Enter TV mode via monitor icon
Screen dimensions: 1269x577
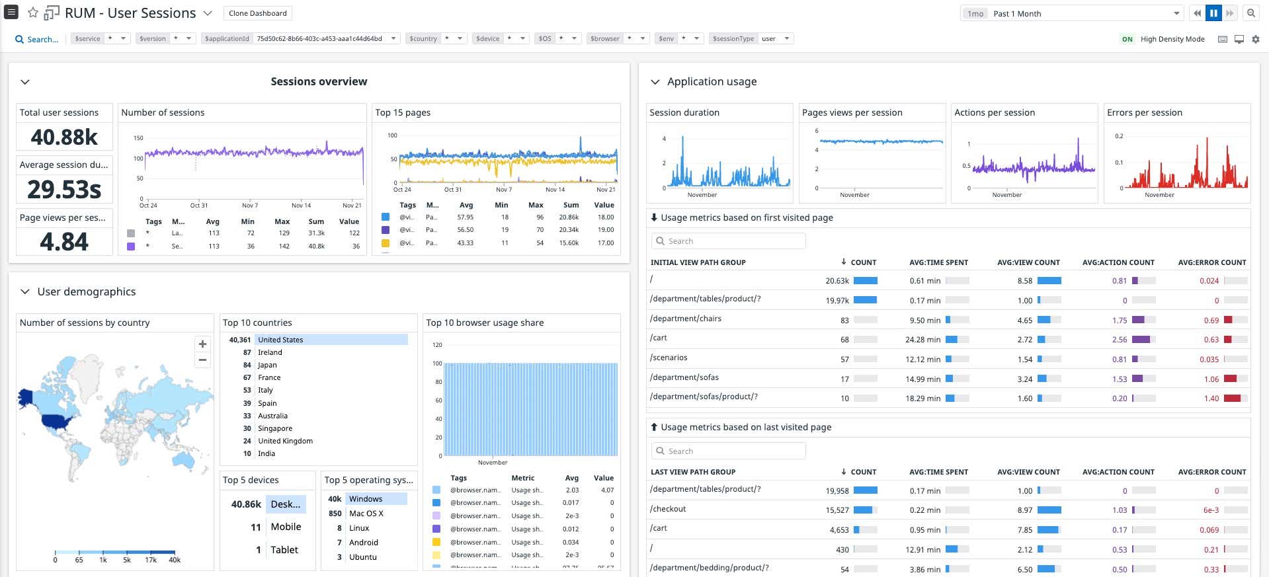tap(1239, 39)
